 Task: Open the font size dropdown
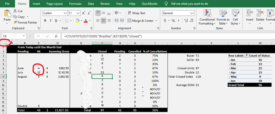[78, 13]
